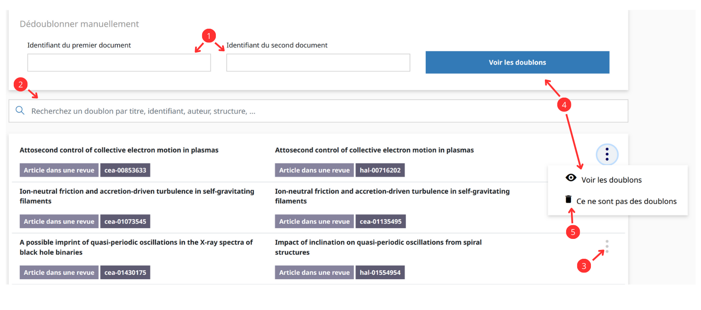Click the eye icon next to Voir les doublons

(x=571, y=178)
